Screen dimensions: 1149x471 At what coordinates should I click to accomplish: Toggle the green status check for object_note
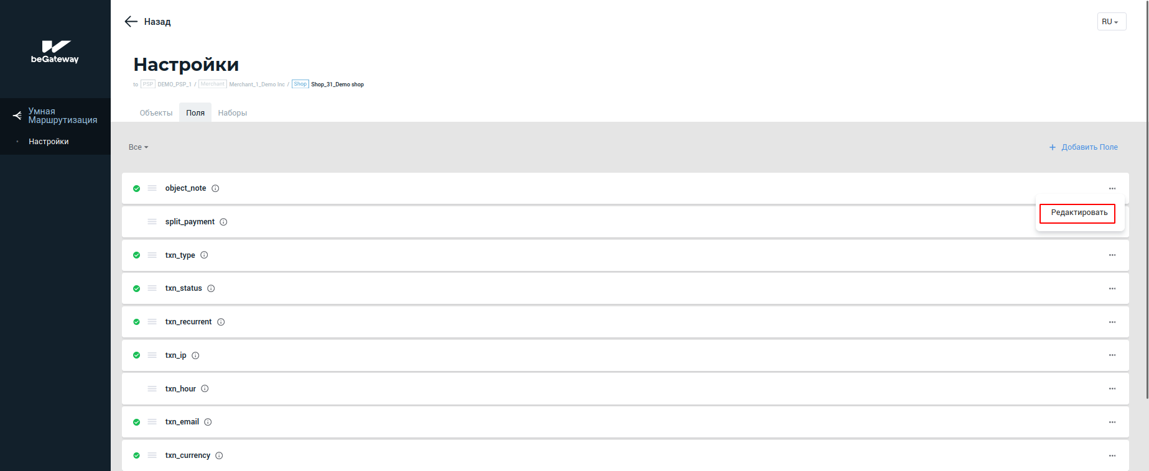(x=137, y=188)
